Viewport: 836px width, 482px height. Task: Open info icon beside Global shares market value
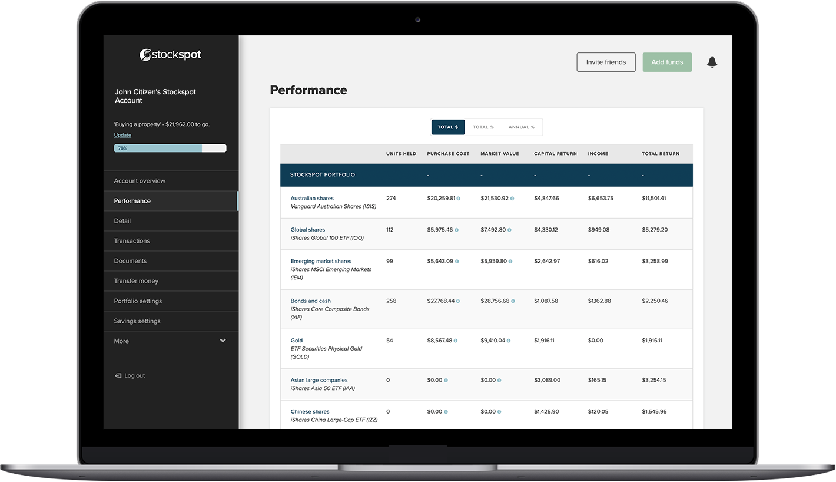click(509, 229)
